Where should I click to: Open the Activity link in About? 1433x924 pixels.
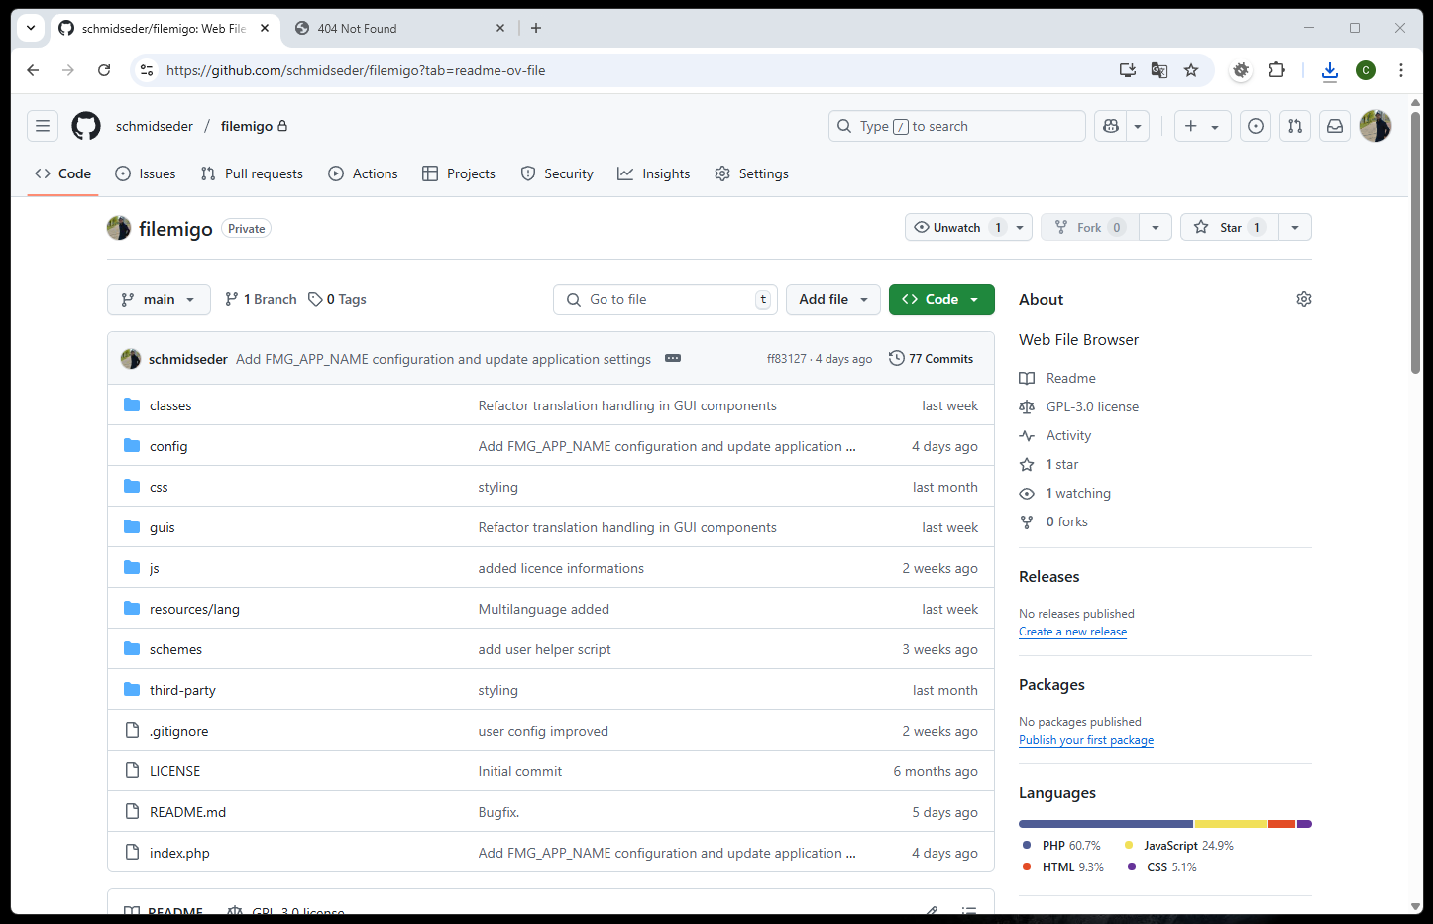[1068, 435]
